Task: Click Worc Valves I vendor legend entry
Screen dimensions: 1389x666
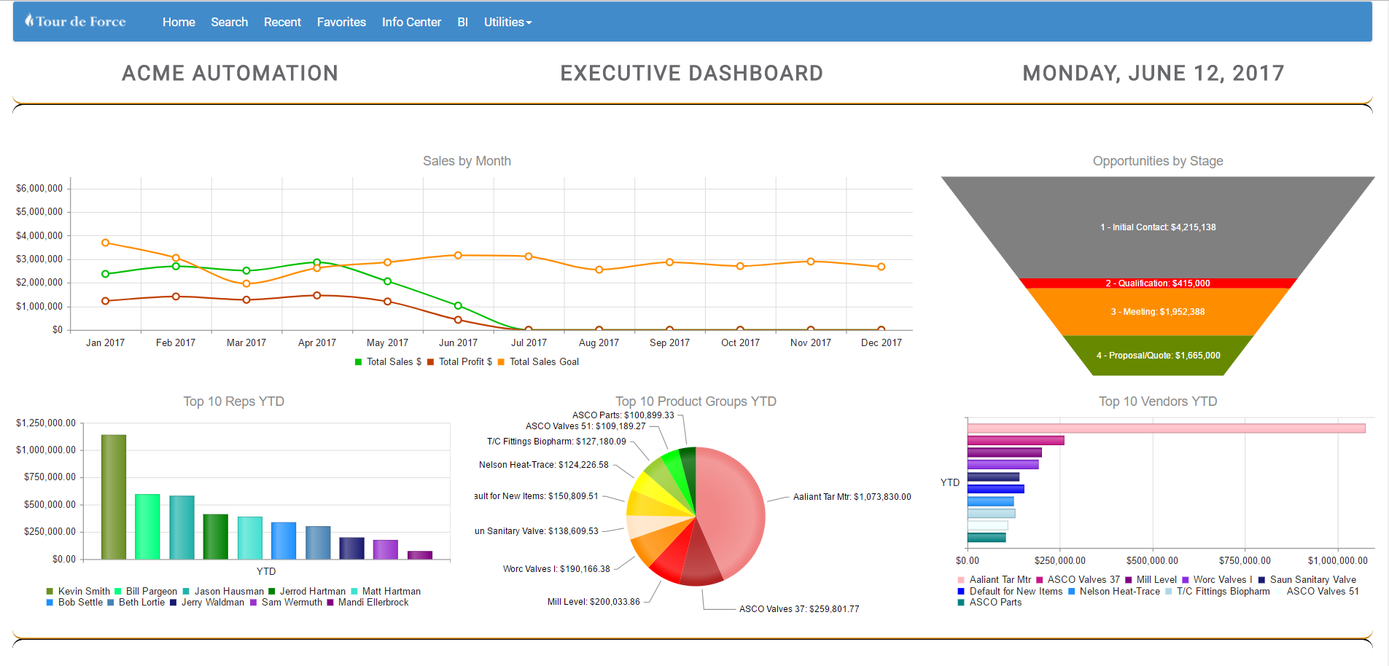Action: tap(1217, 580)
